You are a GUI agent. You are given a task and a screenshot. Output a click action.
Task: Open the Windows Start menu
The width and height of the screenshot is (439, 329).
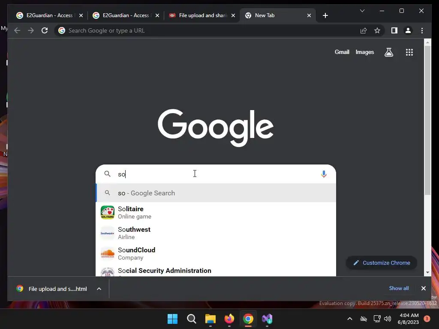pos(172,319)
